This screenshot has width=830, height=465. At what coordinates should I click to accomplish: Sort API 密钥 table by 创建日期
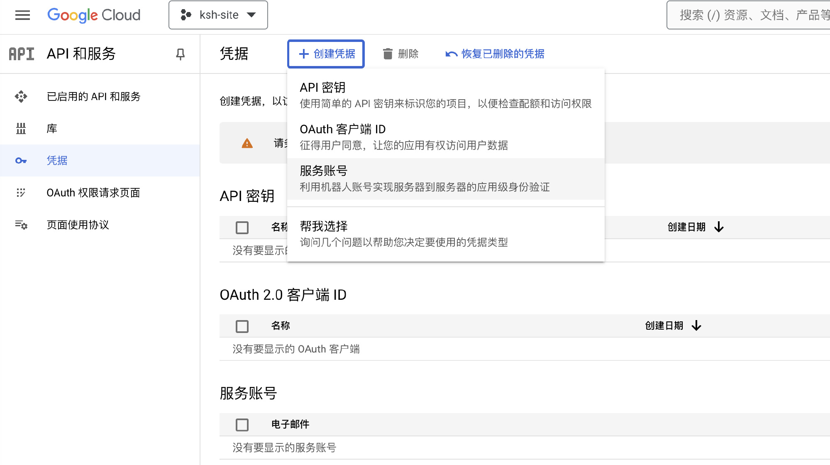coord(696,227)
